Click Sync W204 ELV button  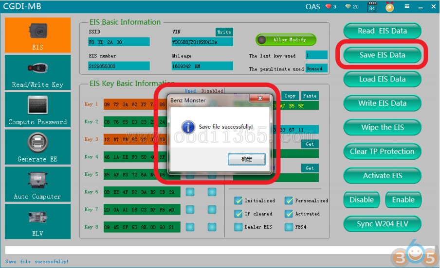[382, 224]
